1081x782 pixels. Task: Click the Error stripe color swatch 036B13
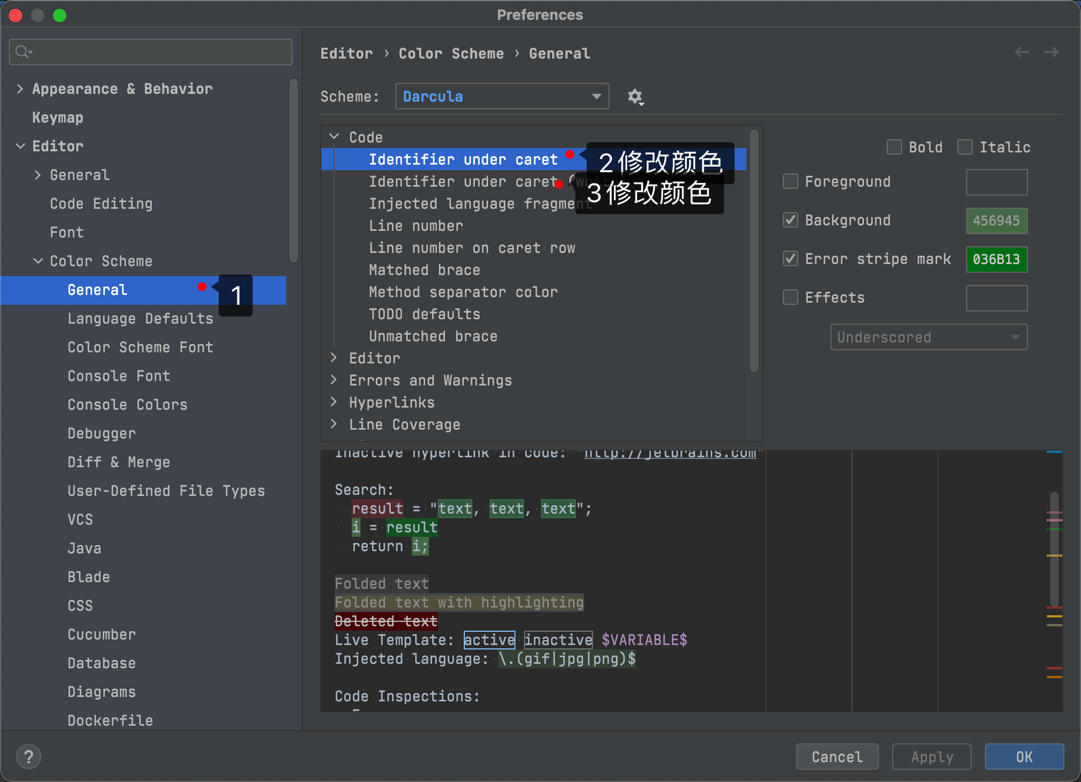(997, 259)
